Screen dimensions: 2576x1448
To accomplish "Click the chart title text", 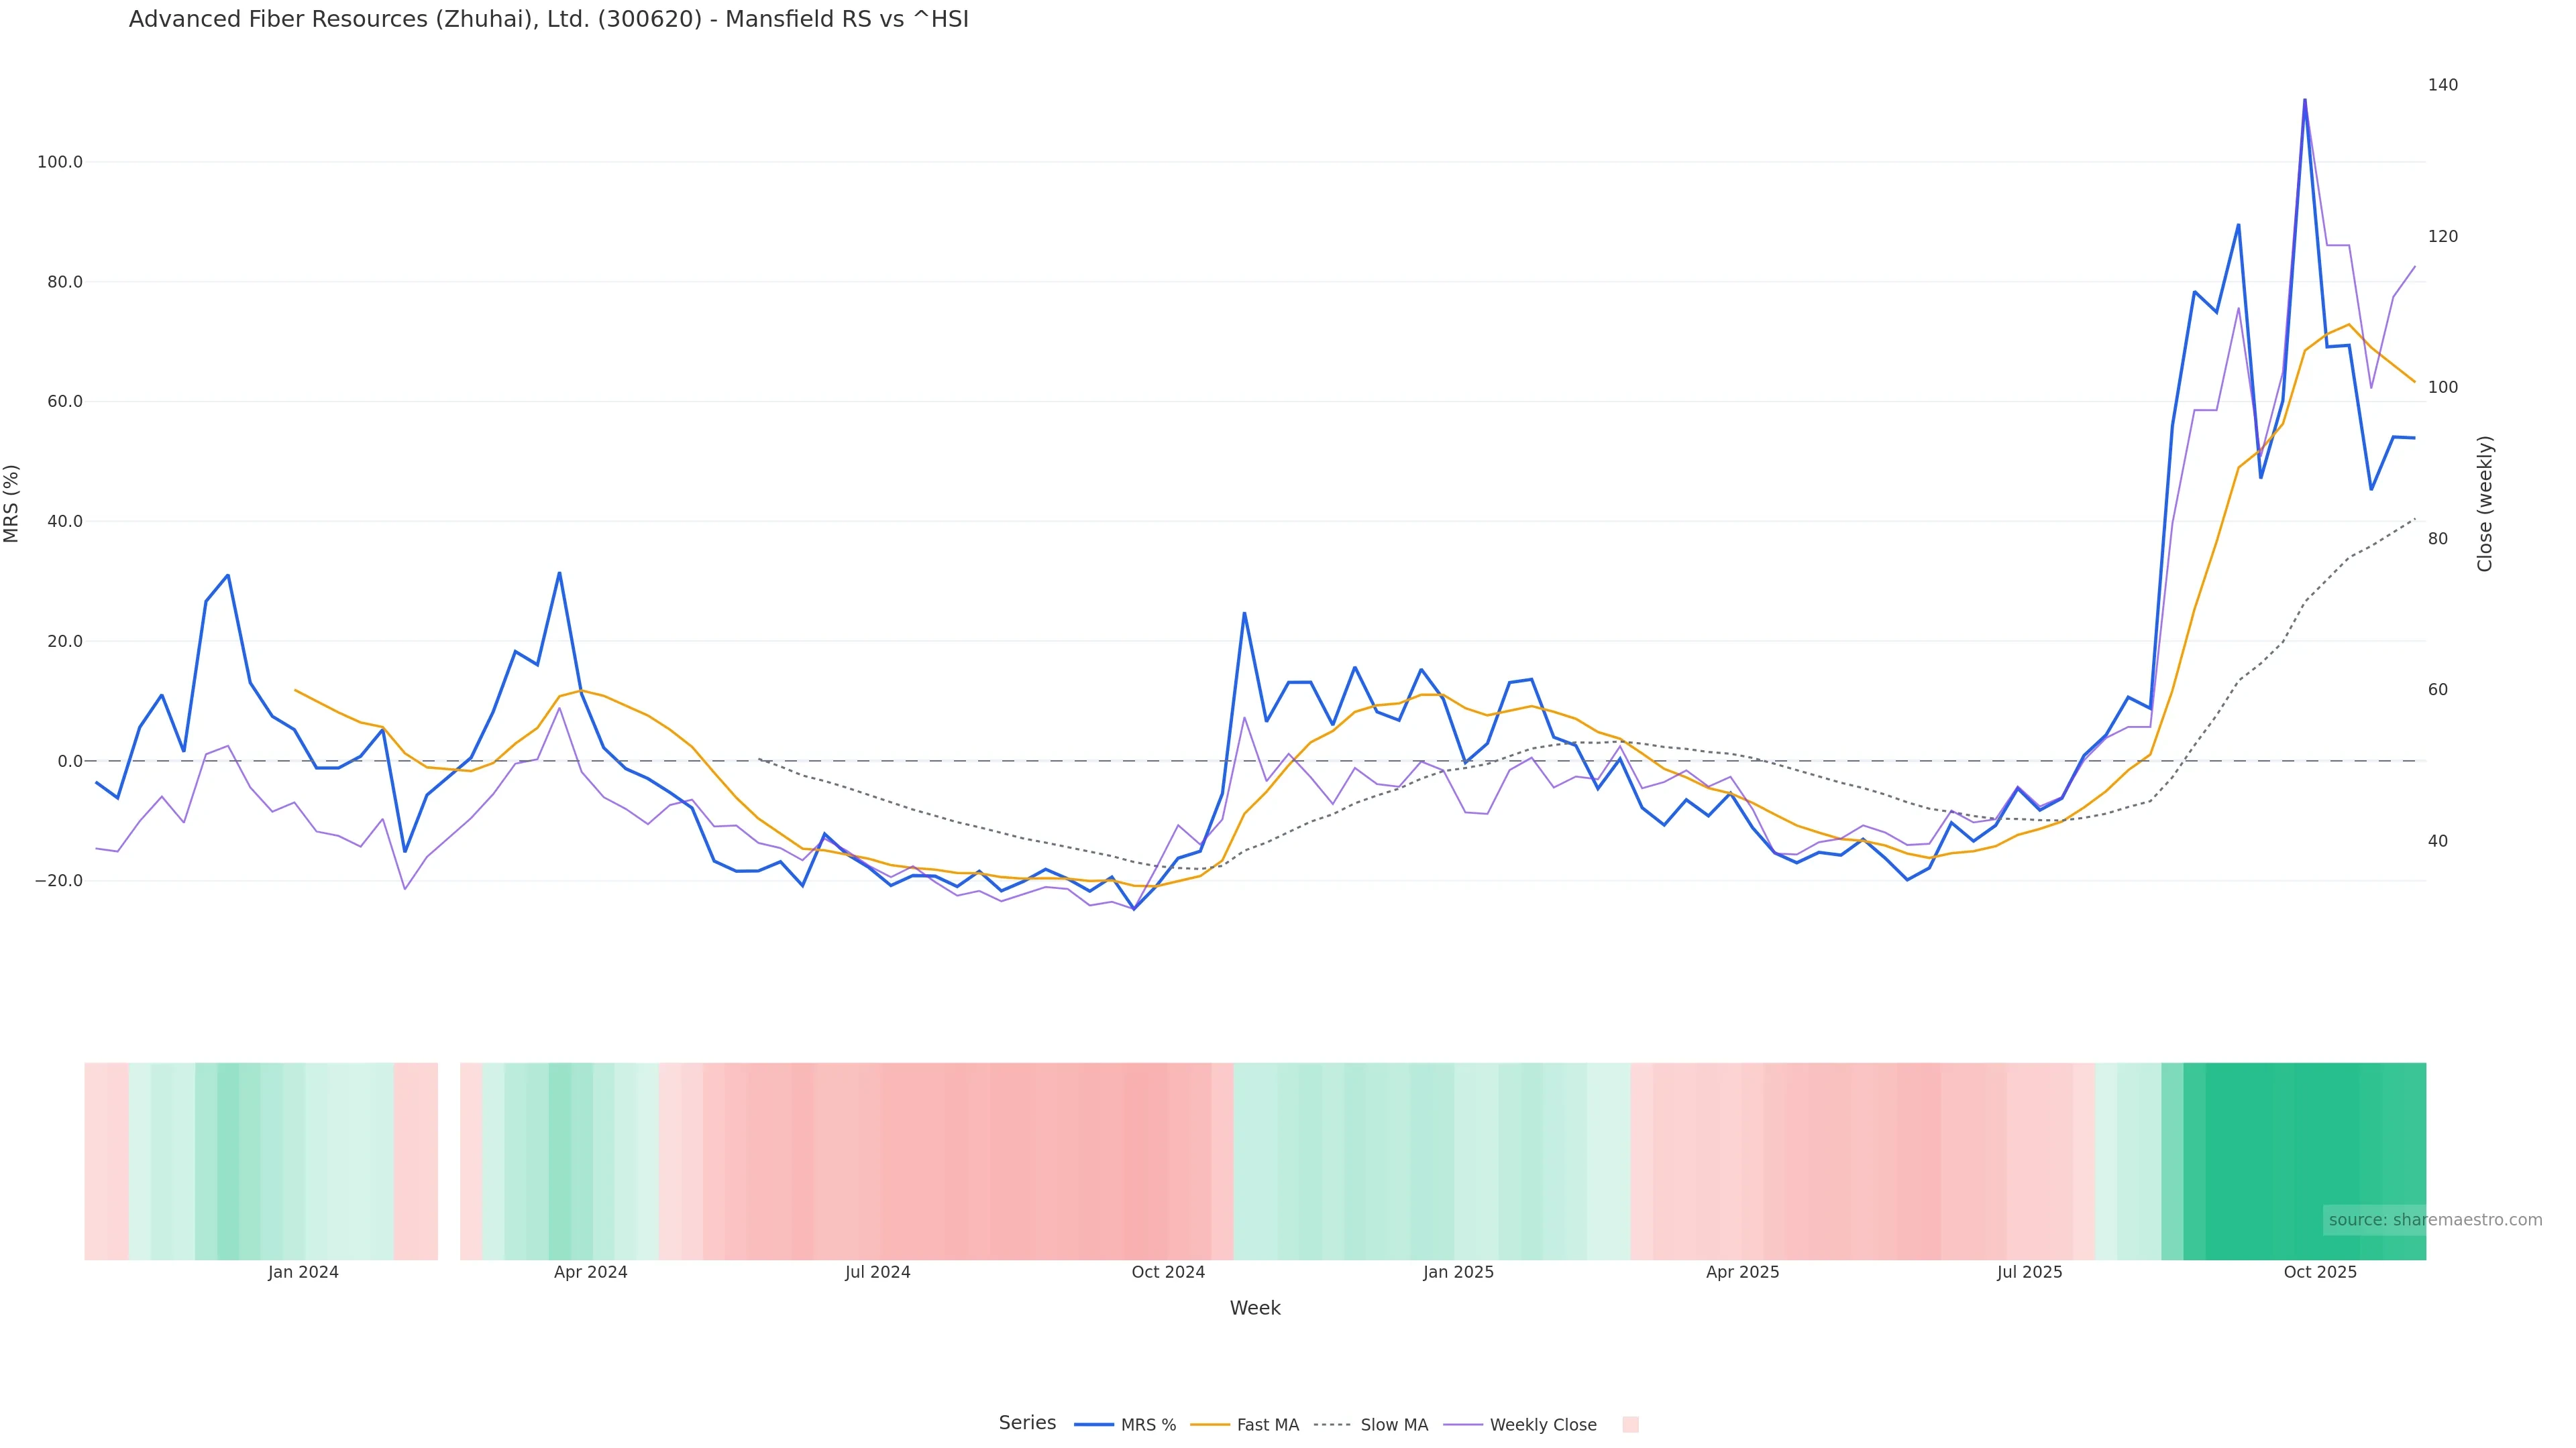I will pos(548,19).
